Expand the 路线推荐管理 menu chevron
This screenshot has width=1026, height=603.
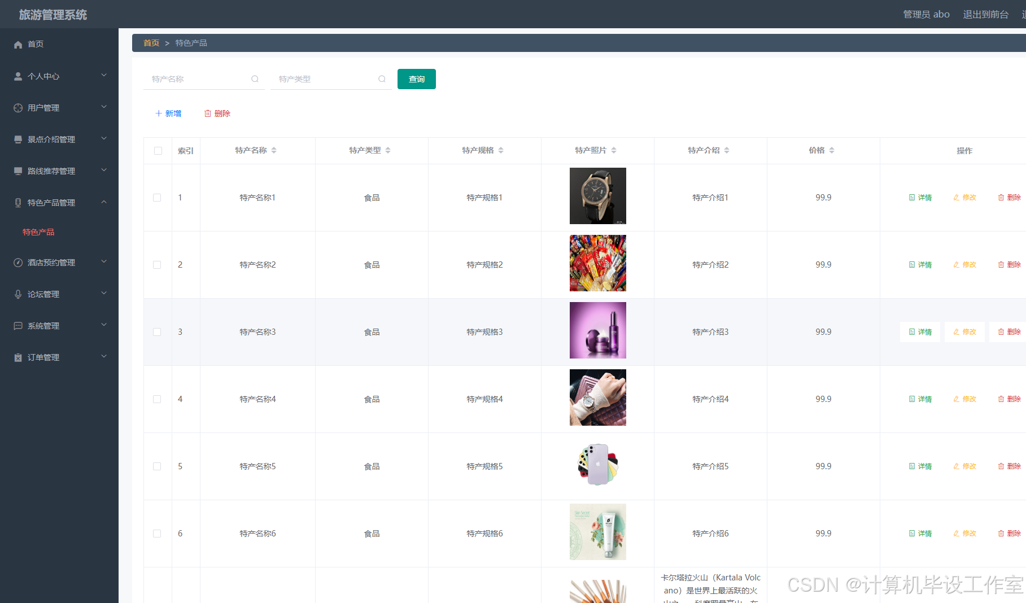coord(104,170)
